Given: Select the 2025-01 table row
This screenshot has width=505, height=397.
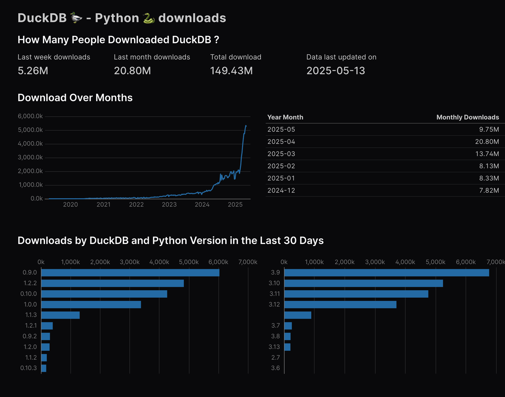Looking at the screenshot, I should click(x=385, y=178).
